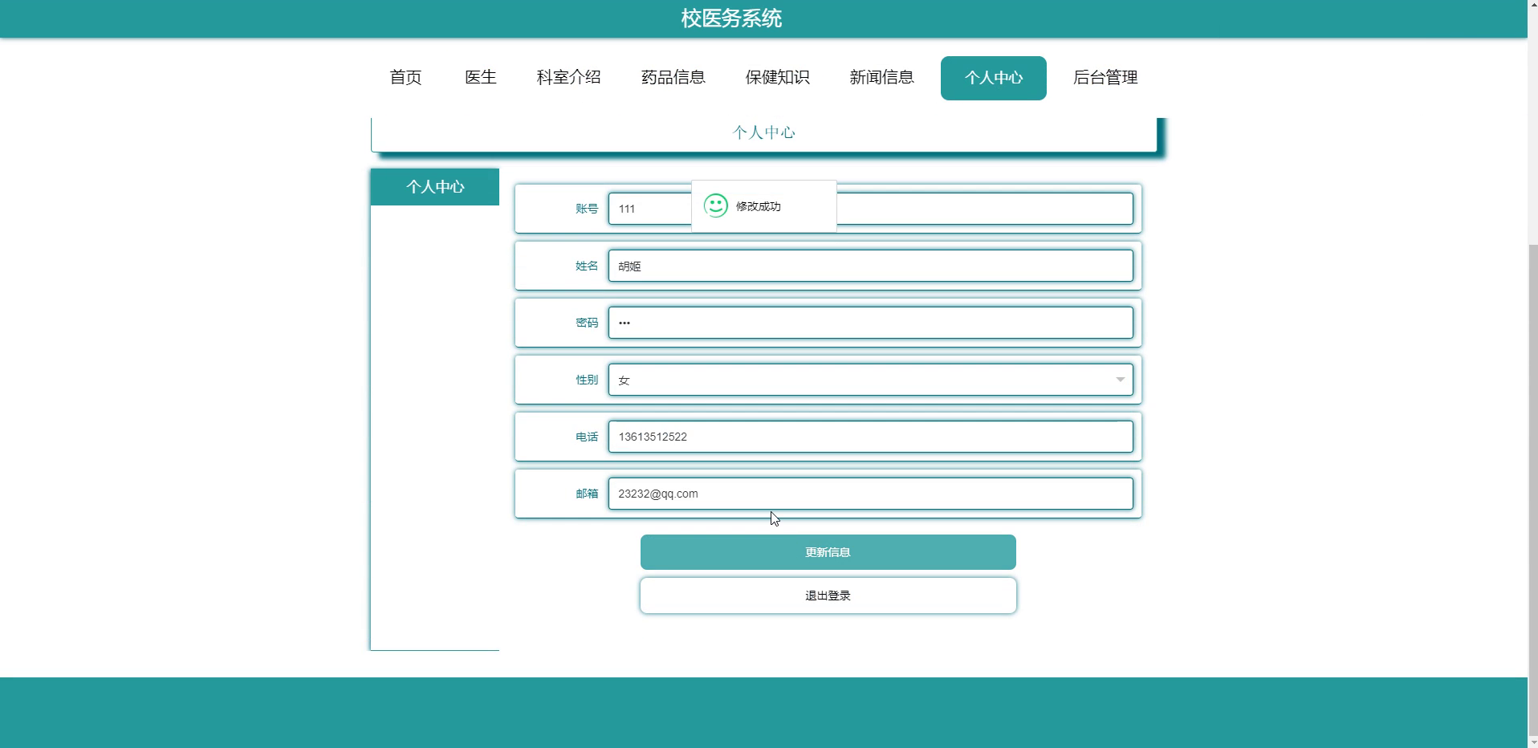
Task: Click the 校医务系统 site title
Action: pyautogui.click(x=731, y=18)
